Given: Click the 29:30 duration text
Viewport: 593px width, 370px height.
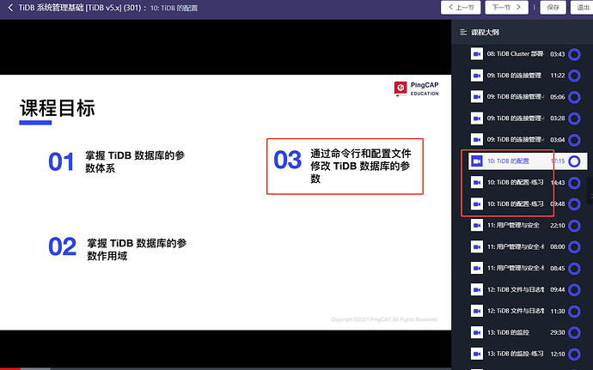Looking at the screenshot, I should pyautogui.click(x=558, y=332).
